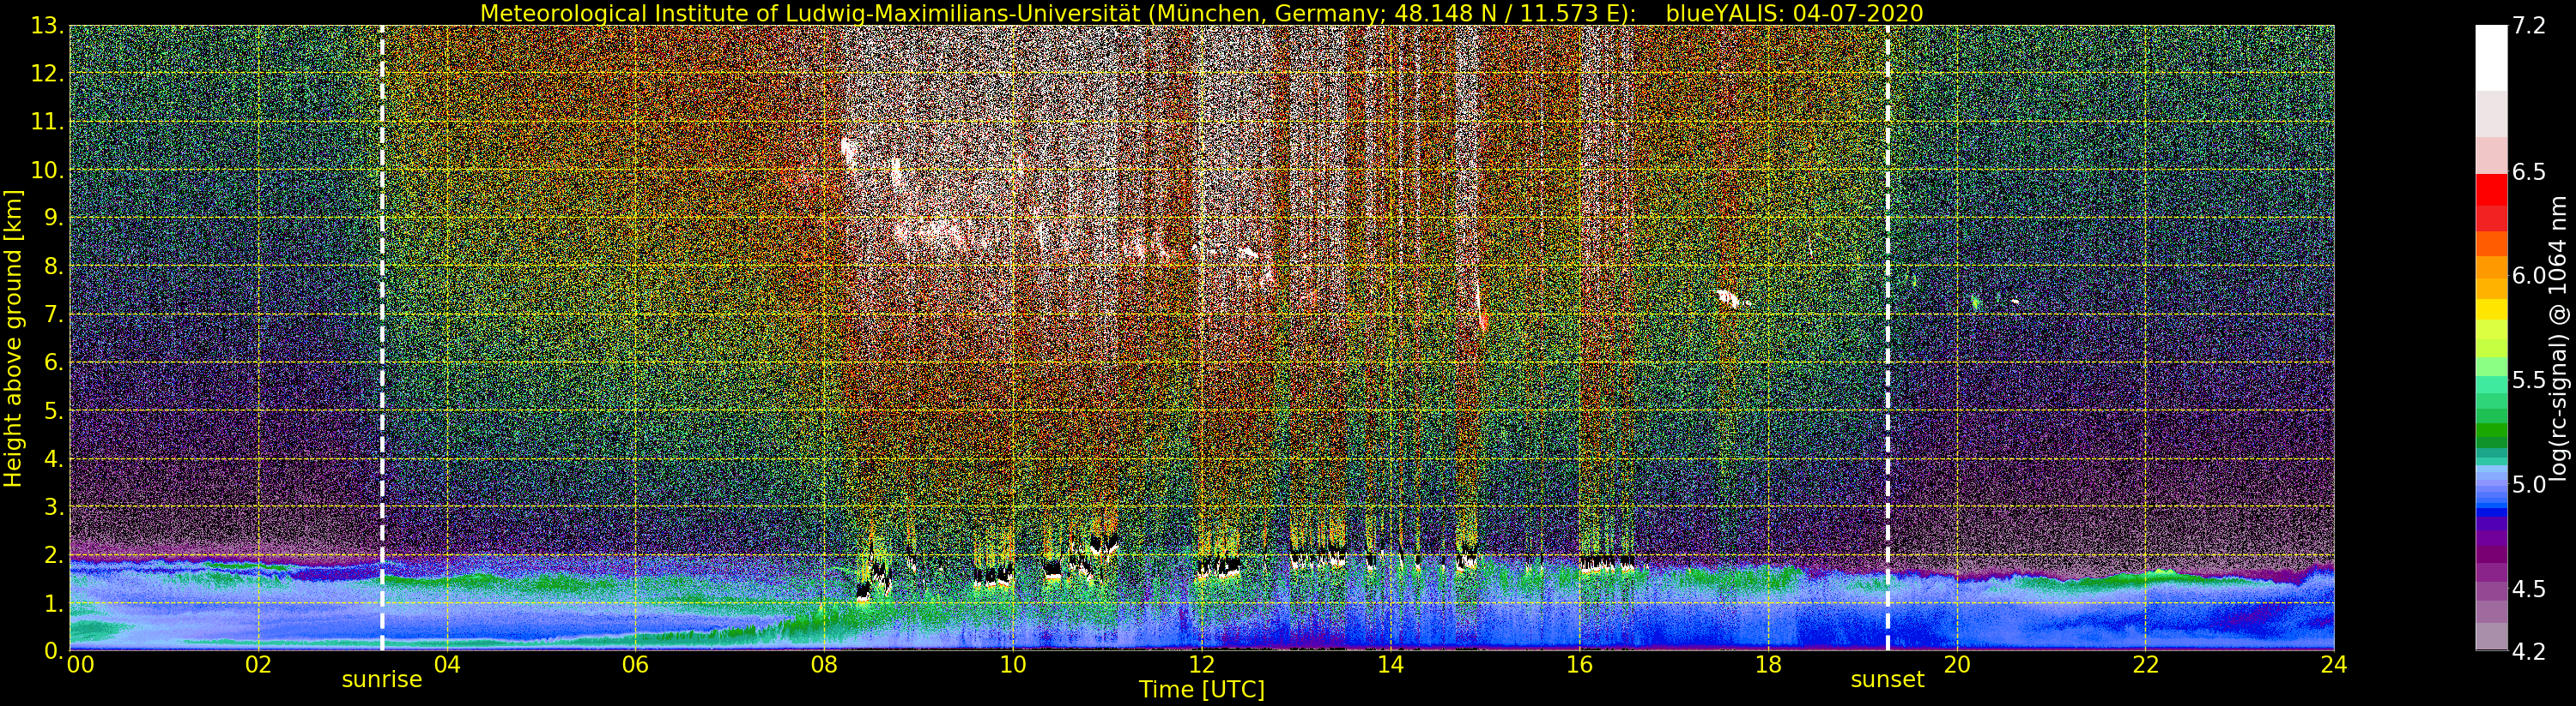Click the 'Time [UTC]' axis label
Image resolution: width=2576 pixels, height=706 pixels.
[1202, 690]
